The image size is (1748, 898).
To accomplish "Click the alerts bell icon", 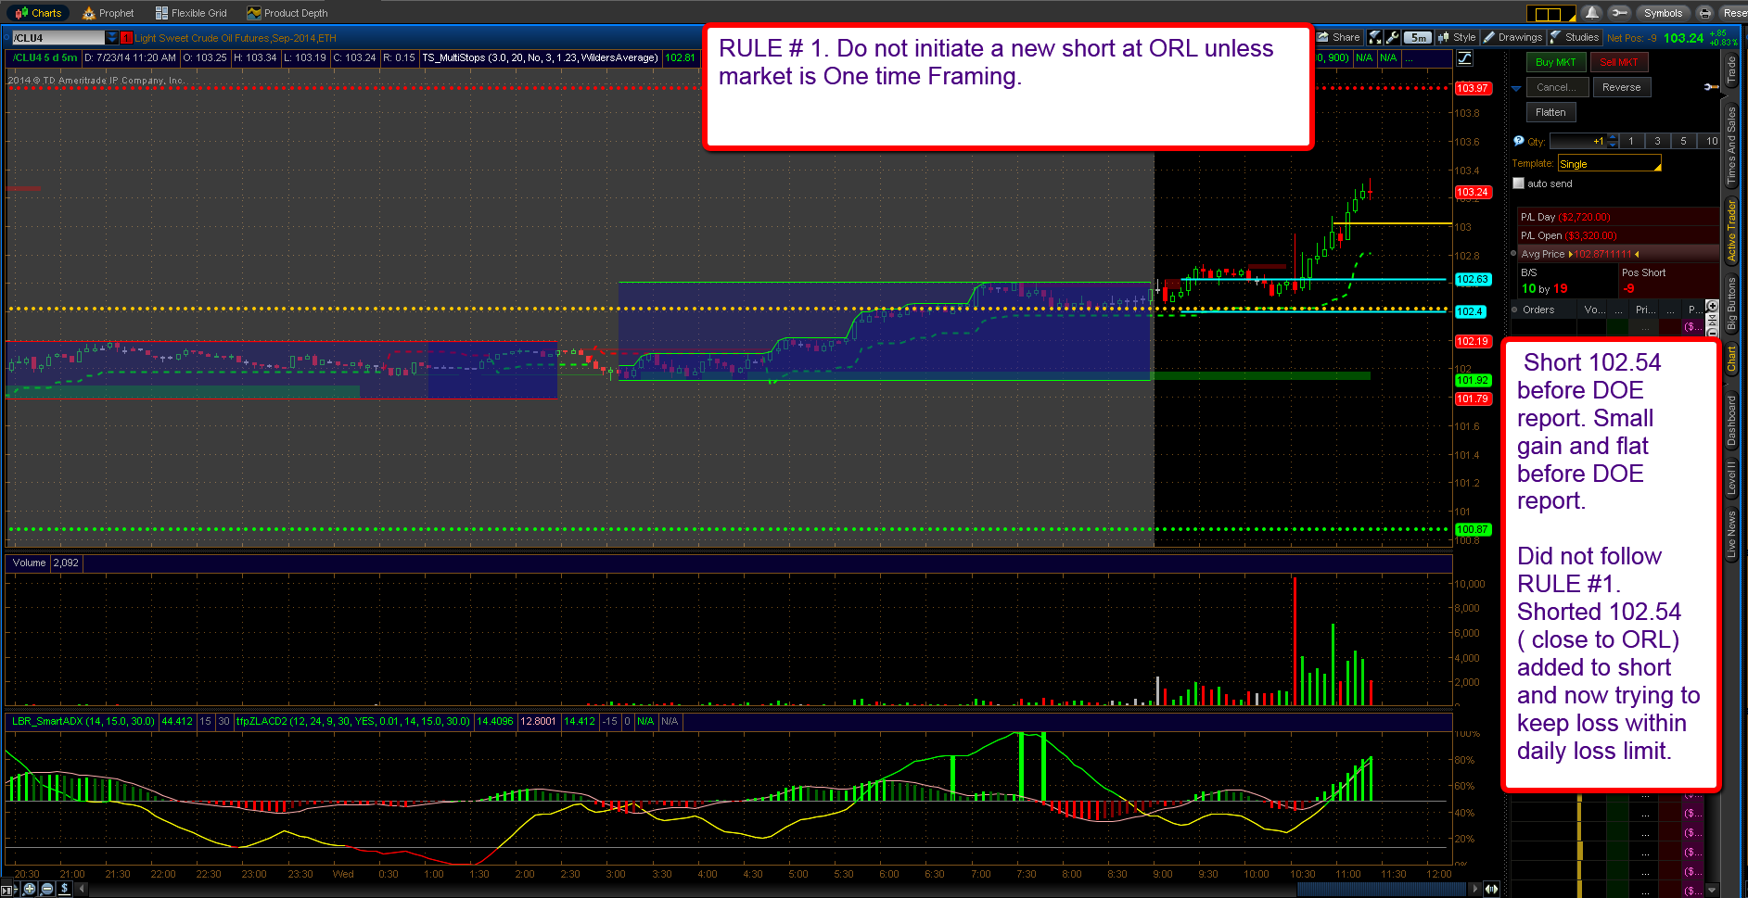I will [x=1592, y=13].
